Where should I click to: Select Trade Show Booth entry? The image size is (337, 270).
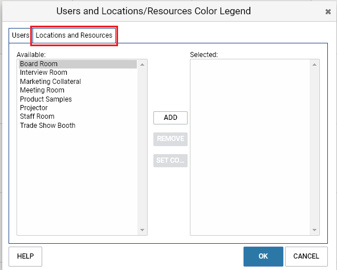tap(78, 126)
